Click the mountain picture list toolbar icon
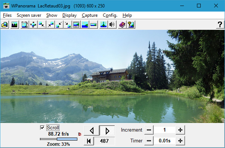225x148 pixels. point(15,25)
